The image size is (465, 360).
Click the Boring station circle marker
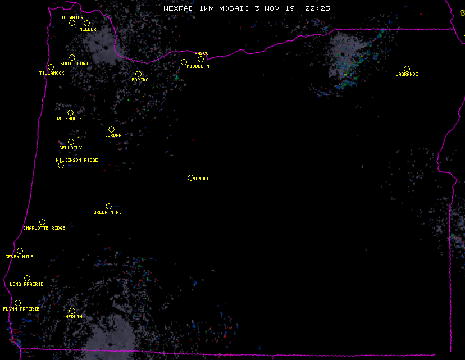[x=138, y=74]
